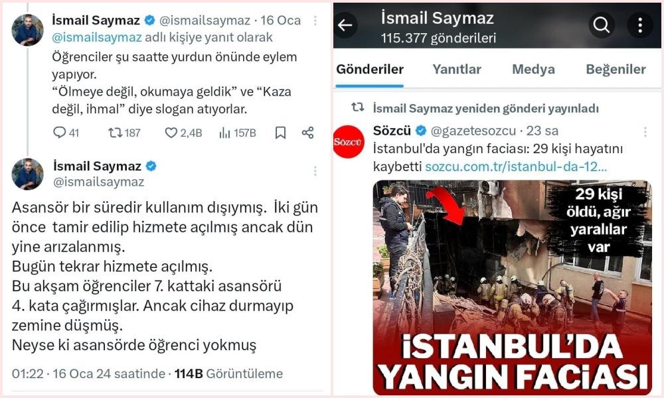Screen dimensions: 664x398
Task: Switch to the Yanıtlar tab
Action: (457, 69)
